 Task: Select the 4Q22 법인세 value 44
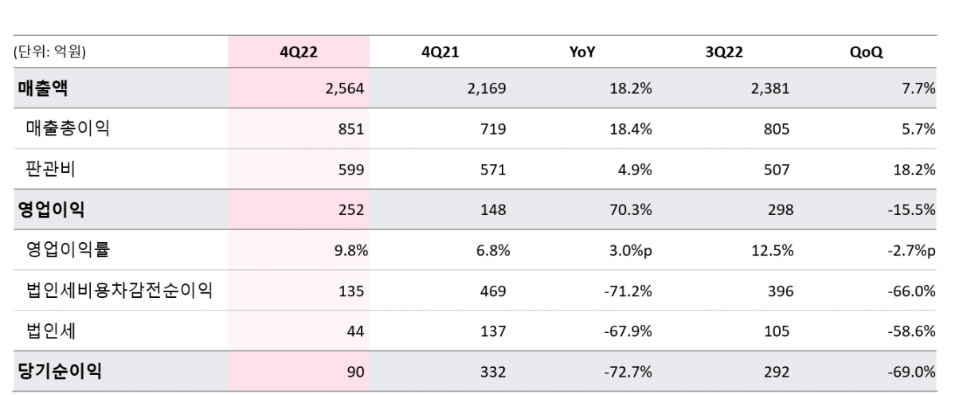354,331
